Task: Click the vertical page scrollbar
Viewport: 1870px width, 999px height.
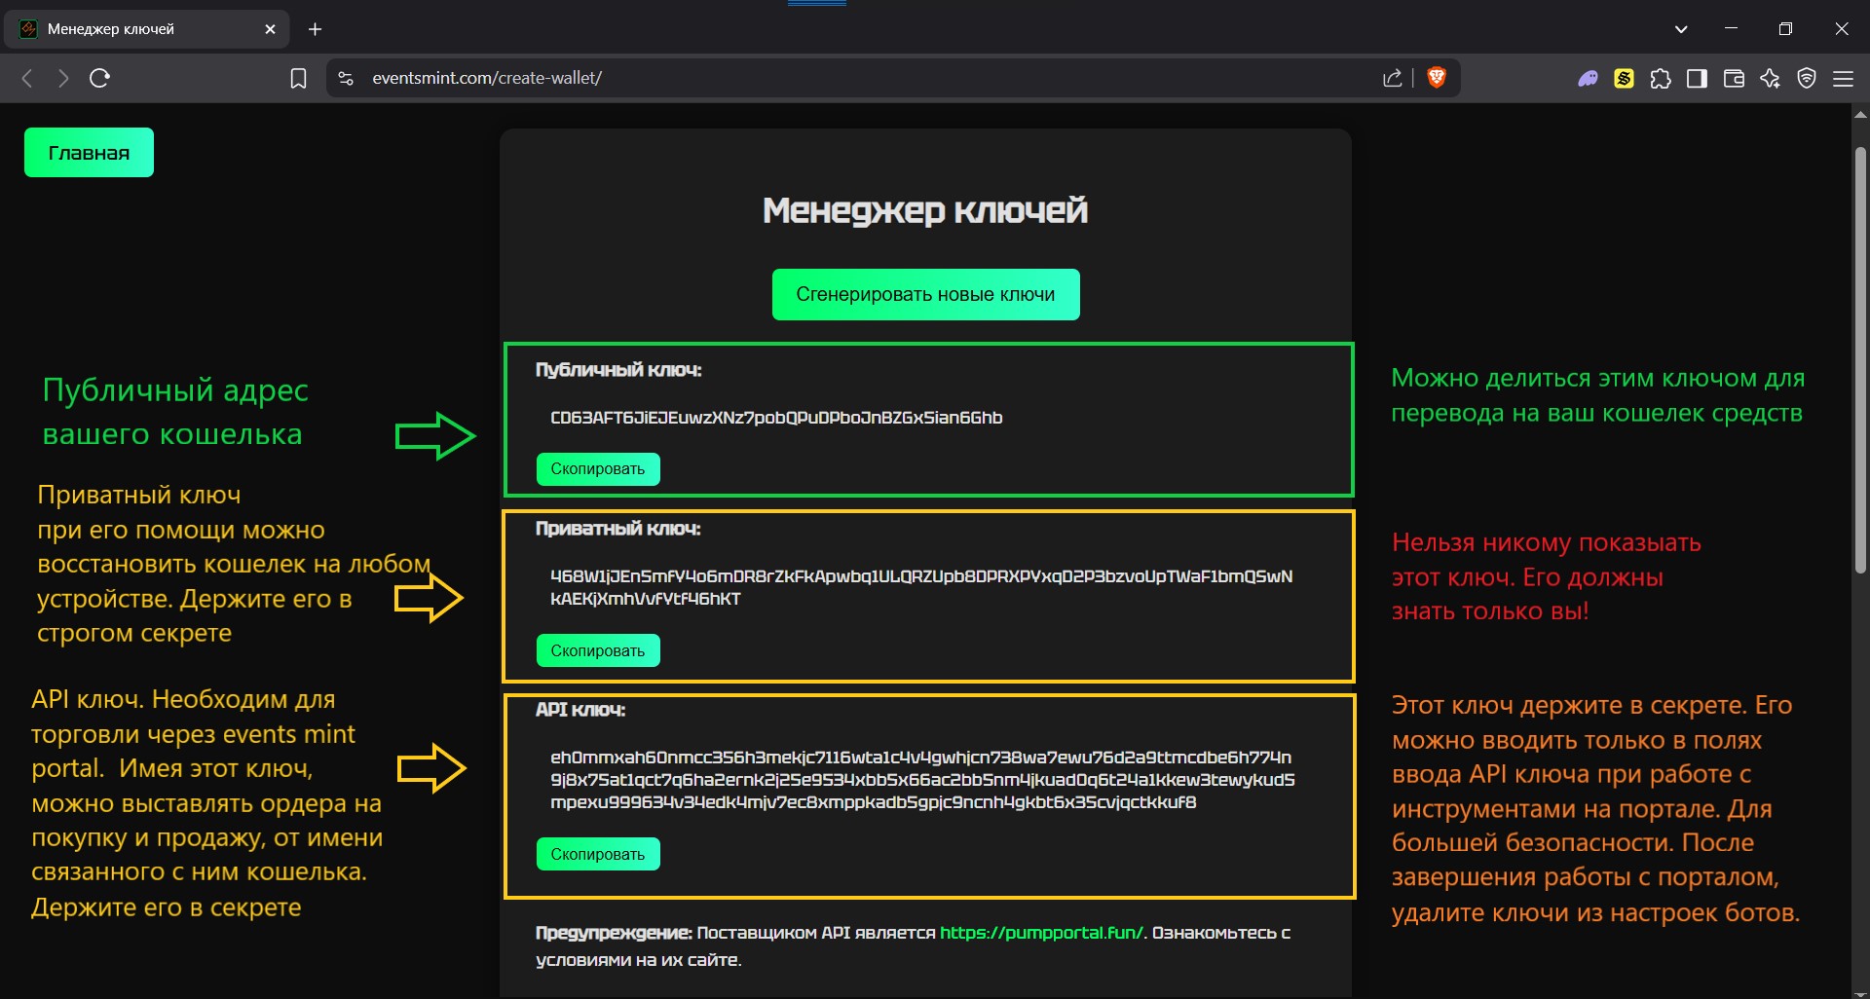Action: point(1859,360)
